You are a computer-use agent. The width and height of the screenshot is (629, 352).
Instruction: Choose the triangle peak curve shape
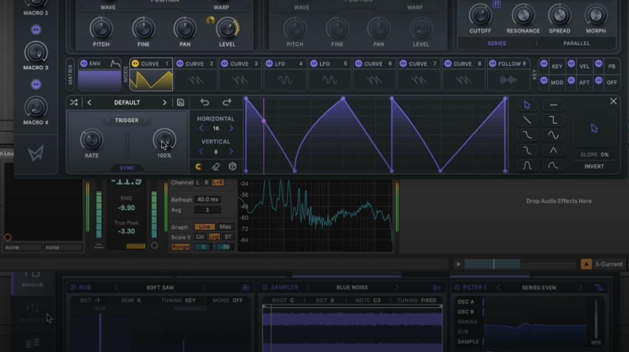[553, 151]
